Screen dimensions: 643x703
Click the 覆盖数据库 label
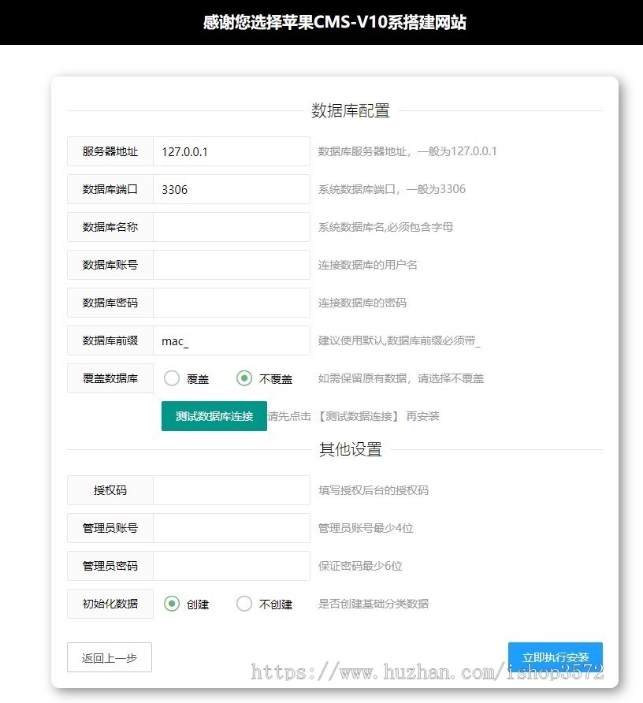(110, 378)
